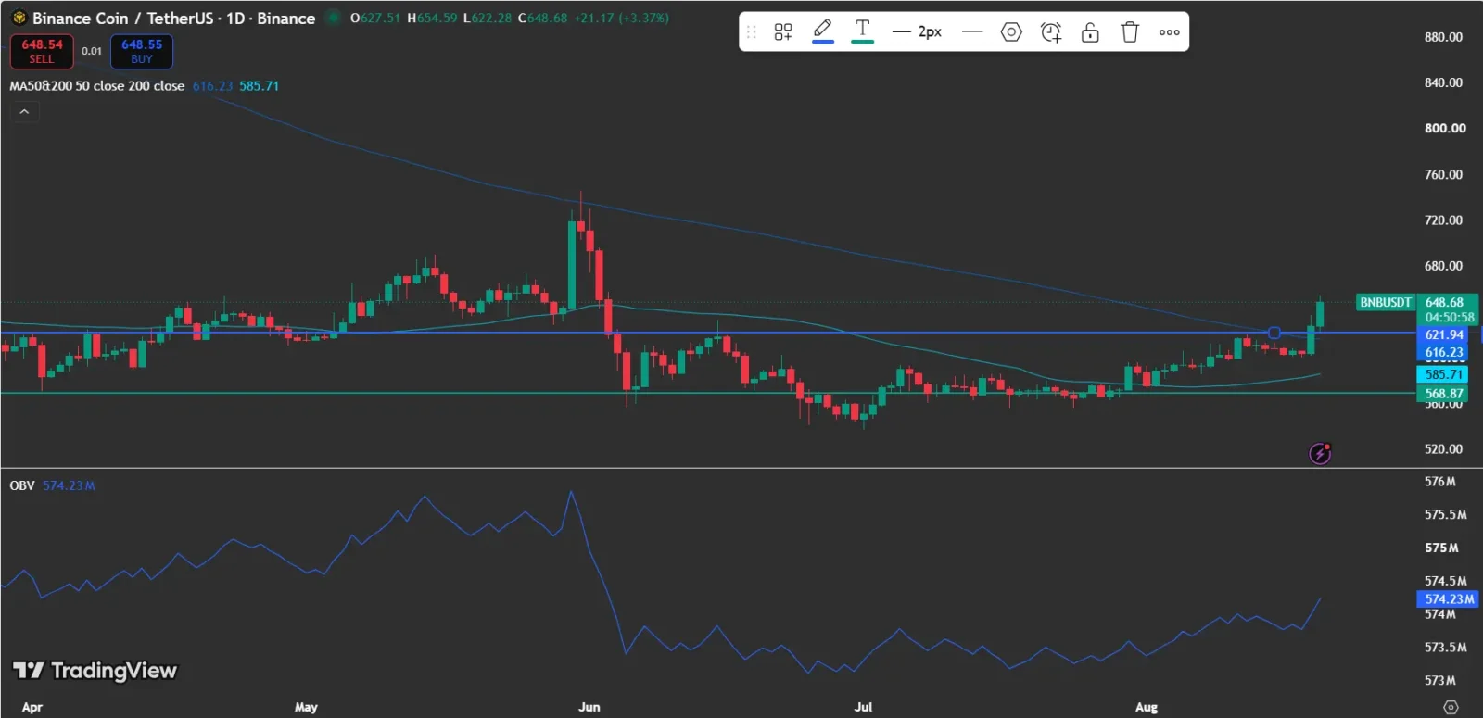Open the line style dropdown

pyautogui.click(x=972, y=32)
